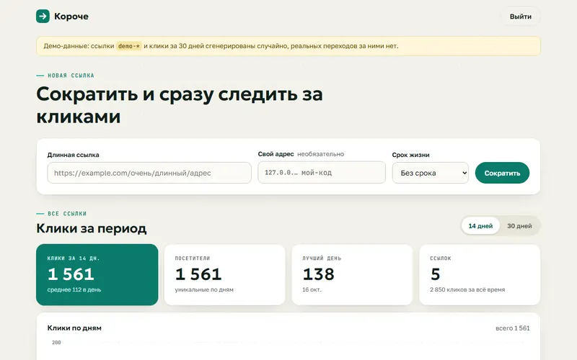
Task: Click the Срок жизни field label
Action: tap(410, 155)
